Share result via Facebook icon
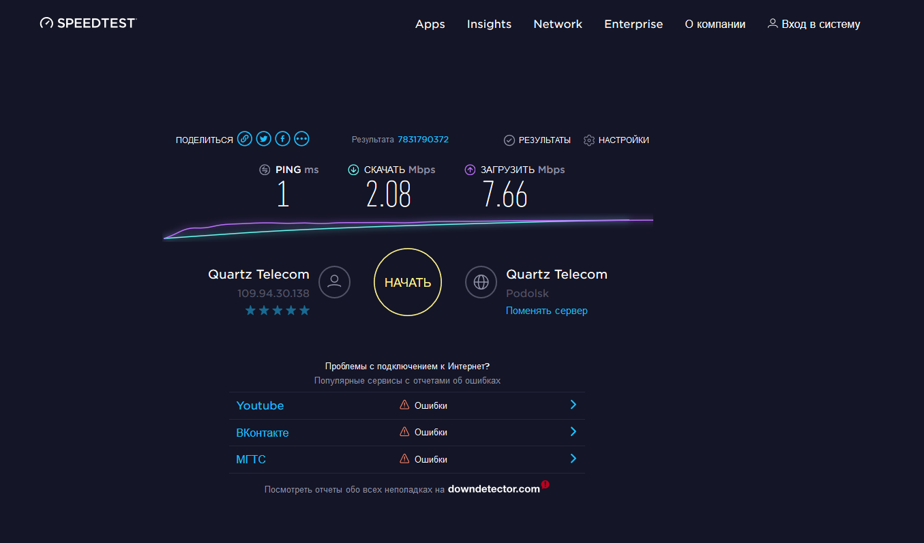Screen dimensions: 924x543 click(x=283, y=139)
